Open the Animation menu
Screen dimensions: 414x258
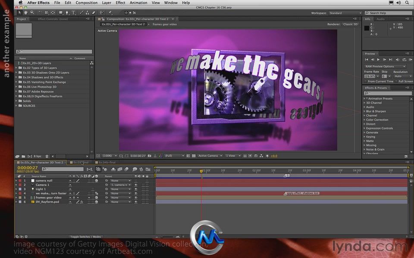pos(138,3)
